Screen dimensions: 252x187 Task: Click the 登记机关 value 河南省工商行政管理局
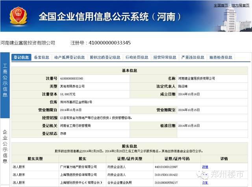pos(75,126)
